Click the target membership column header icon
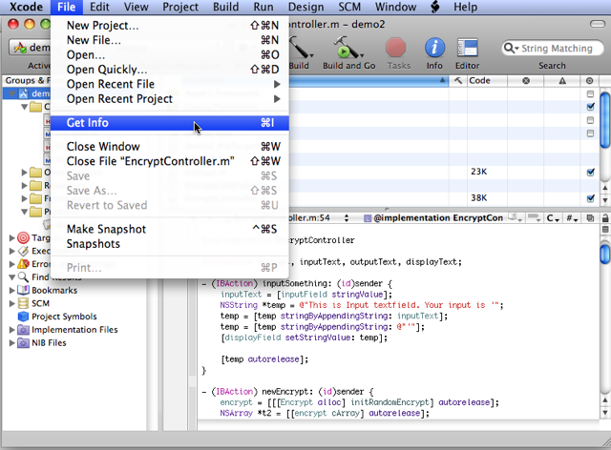 pyautogui.click(x=589, y=81)
